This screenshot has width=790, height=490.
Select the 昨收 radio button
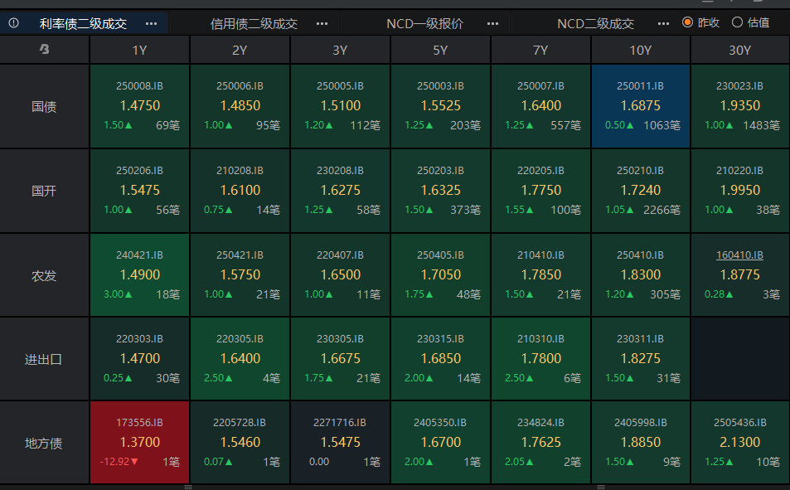click(687, 22)
